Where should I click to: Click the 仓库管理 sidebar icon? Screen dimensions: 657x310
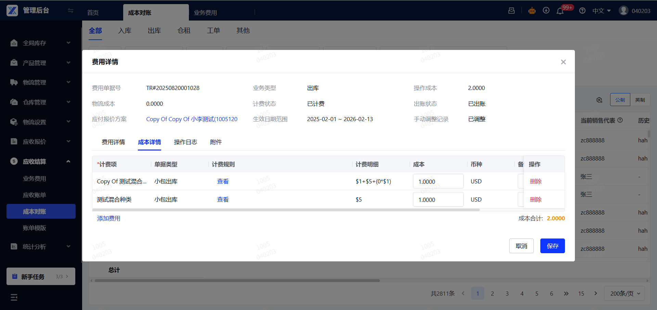click(x=14, y=102)
